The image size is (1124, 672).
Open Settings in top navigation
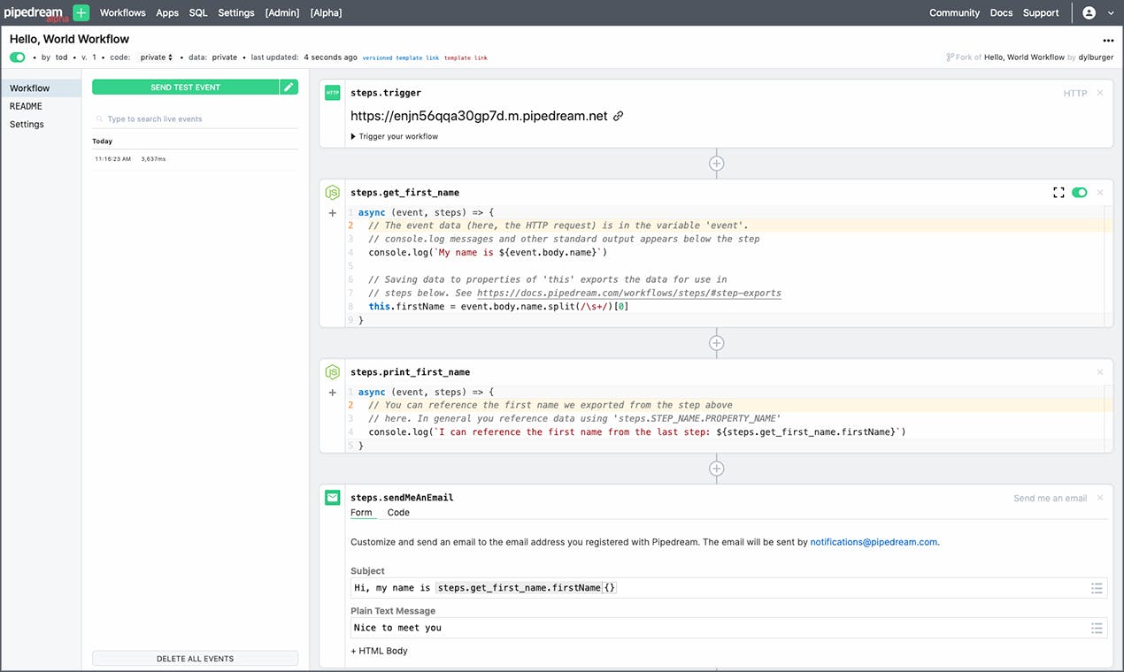point(236,12)
